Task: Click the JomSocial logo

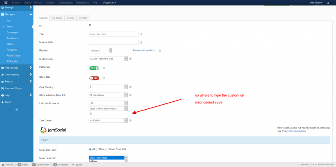Action: tap(53, 130)
